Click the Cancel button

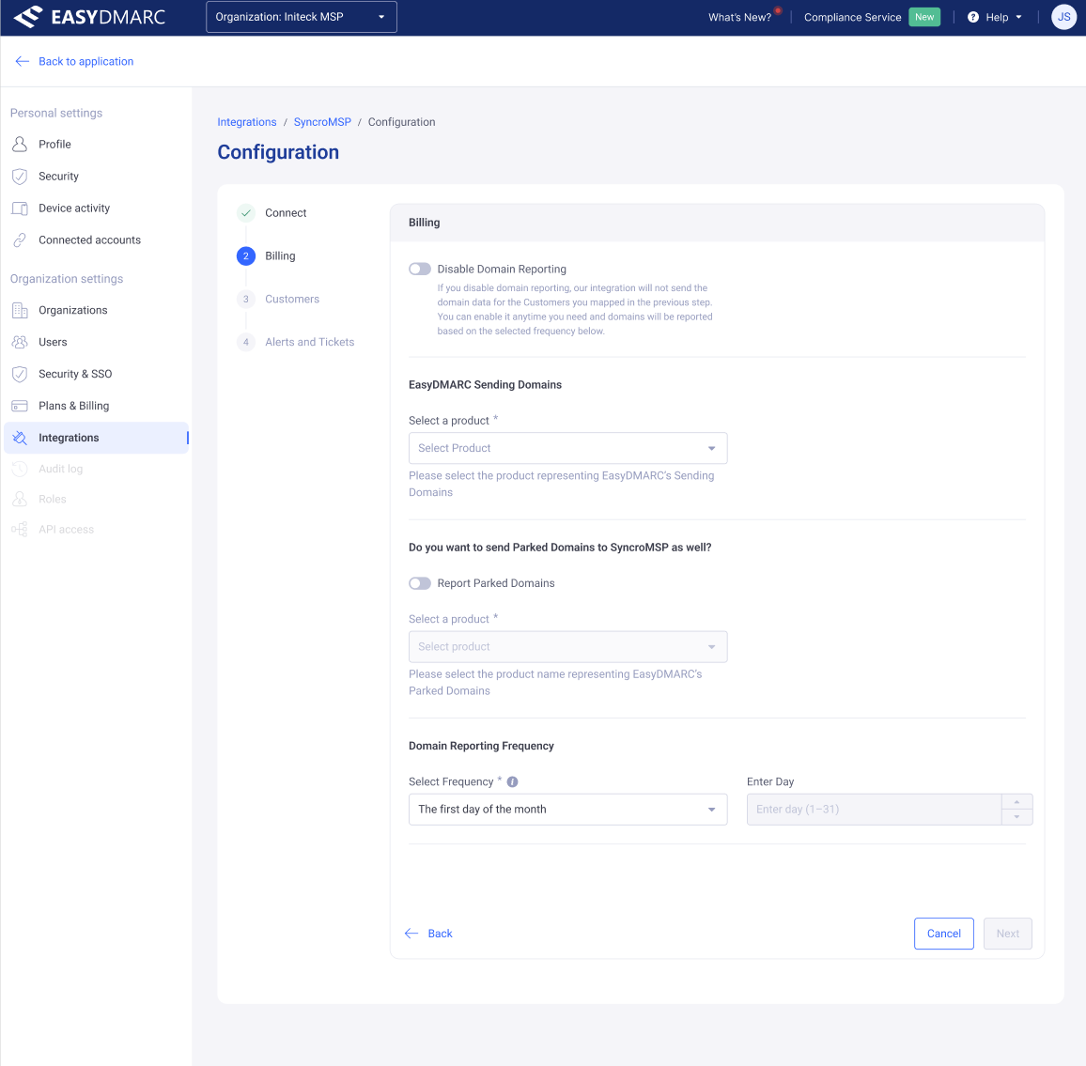(x=944, y=934)
